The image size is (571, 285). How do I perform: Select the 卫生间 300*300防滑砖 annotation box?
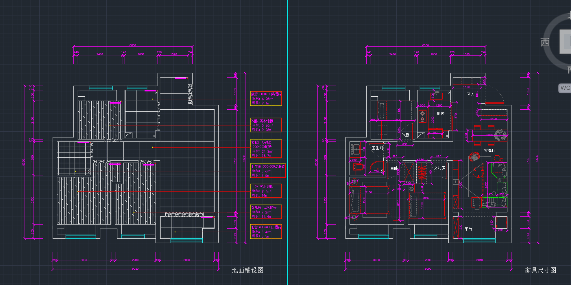(x=268, y=171)
